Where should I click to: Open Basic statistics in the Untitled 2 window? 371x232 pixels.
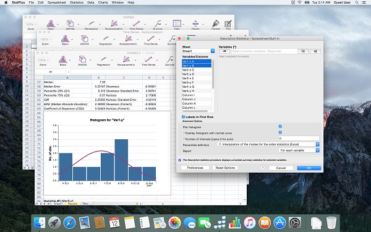pos(63,60)
